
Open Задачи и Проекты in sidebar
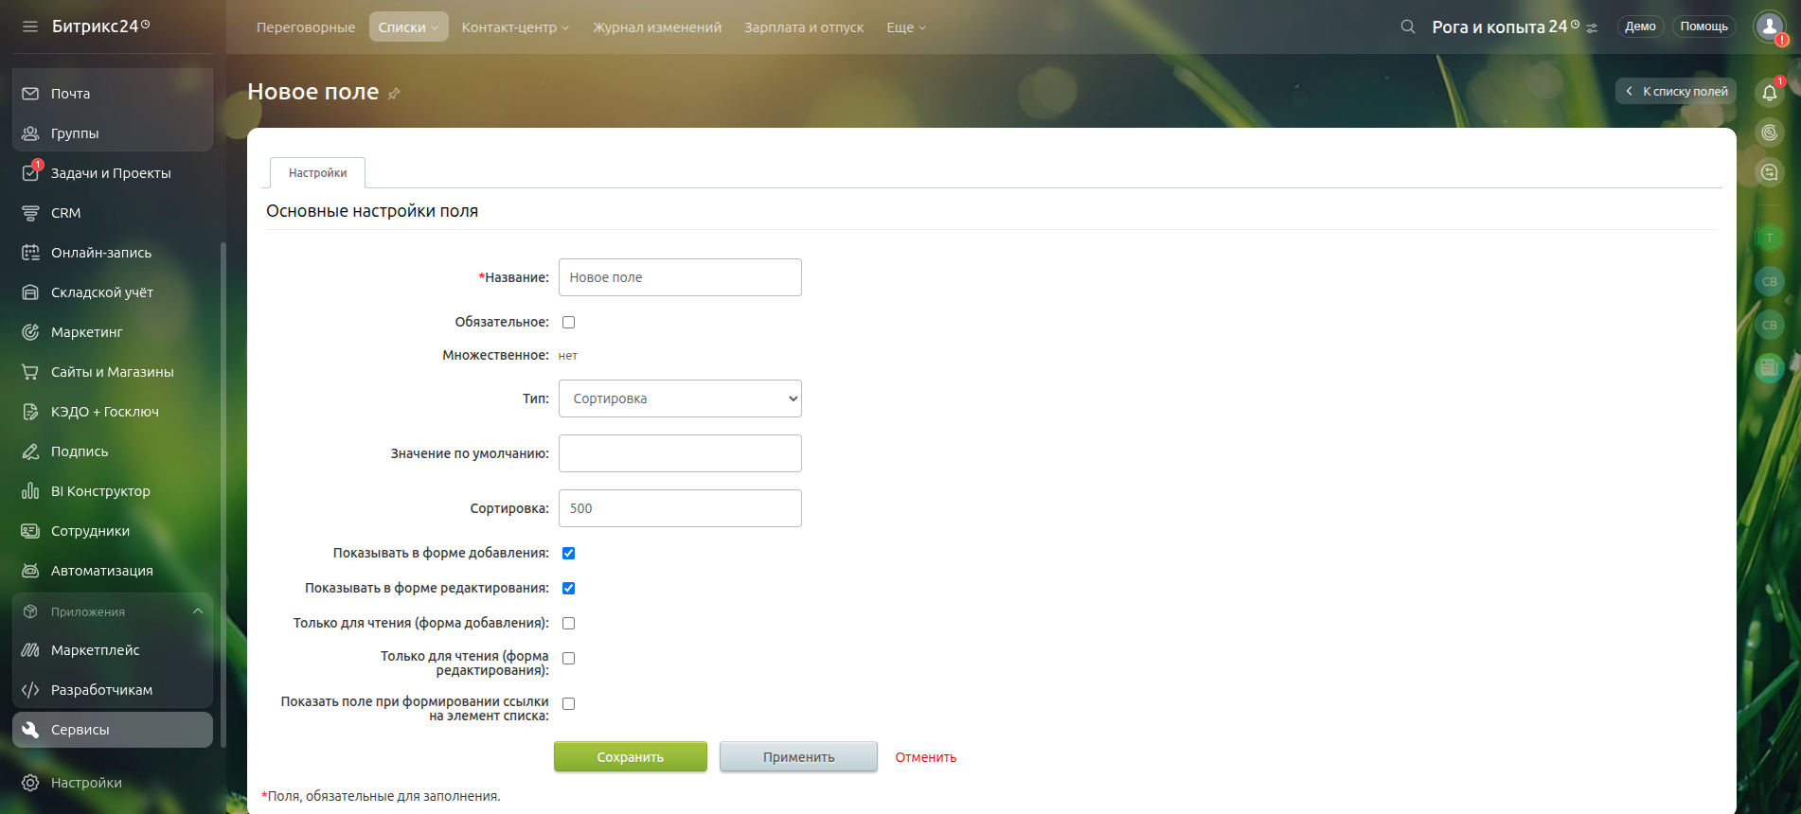(x=110, y=173)
